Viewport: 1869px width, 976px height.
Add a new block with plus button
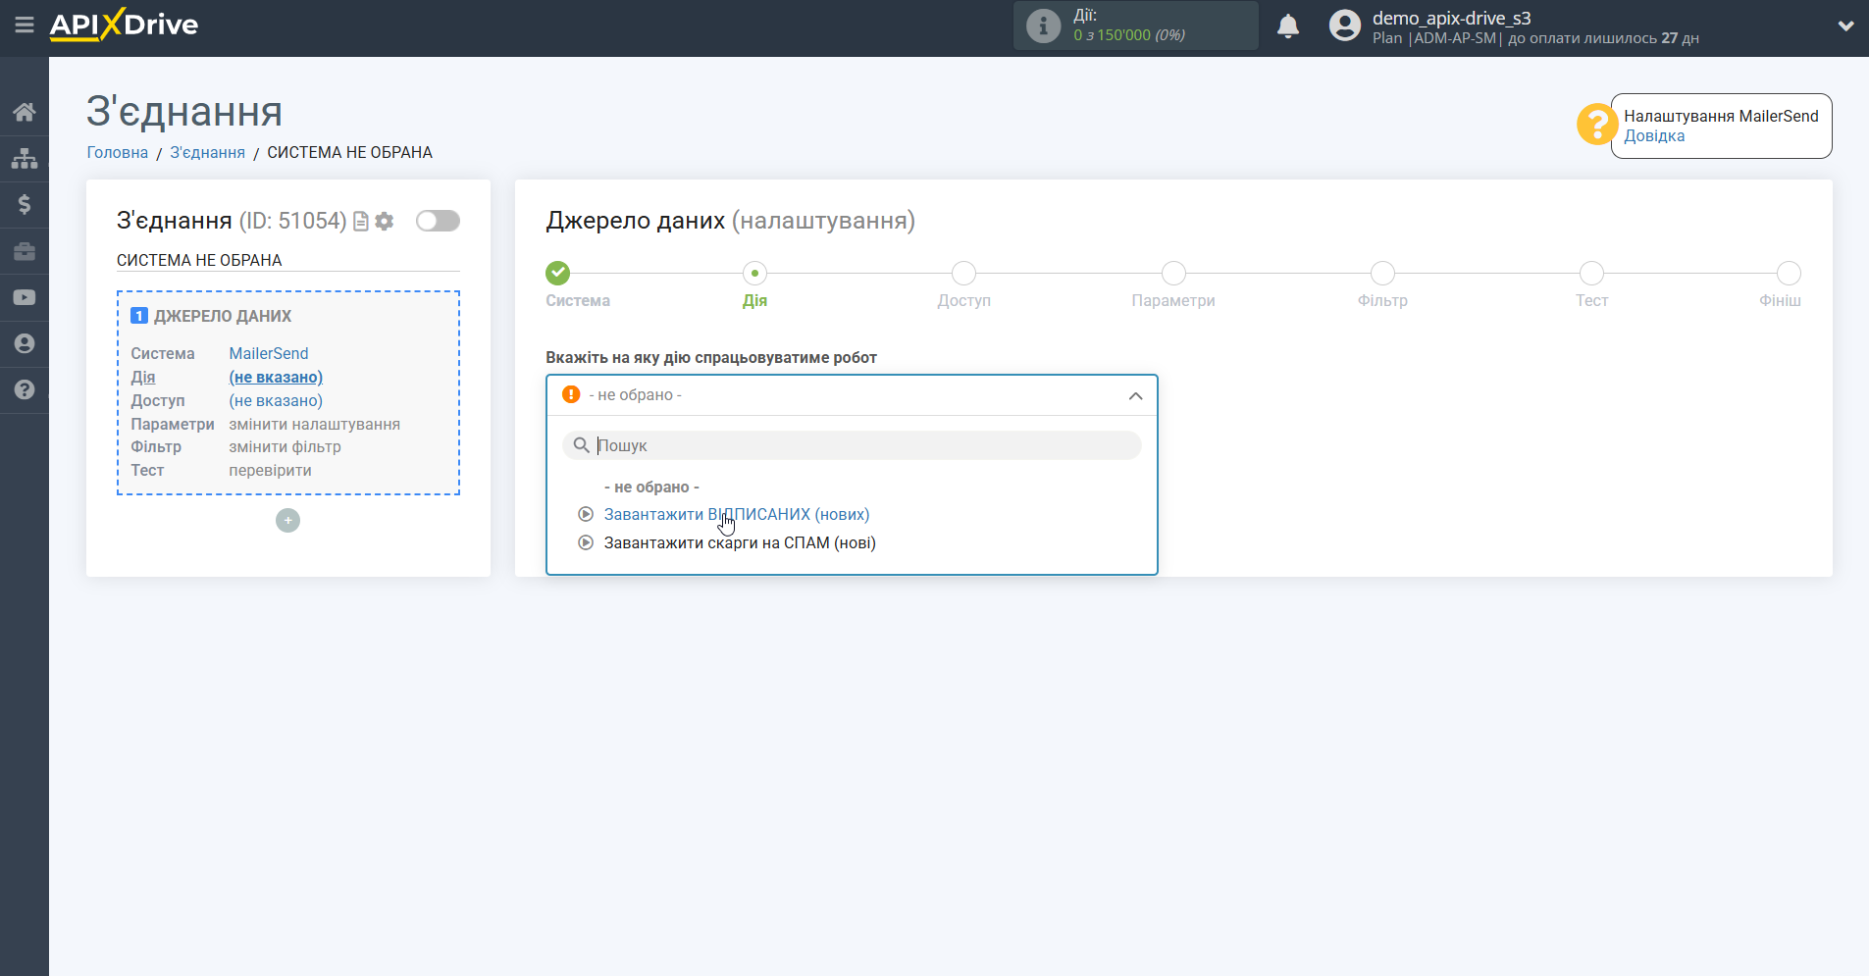pyautogui.click(x=287, y=521)
